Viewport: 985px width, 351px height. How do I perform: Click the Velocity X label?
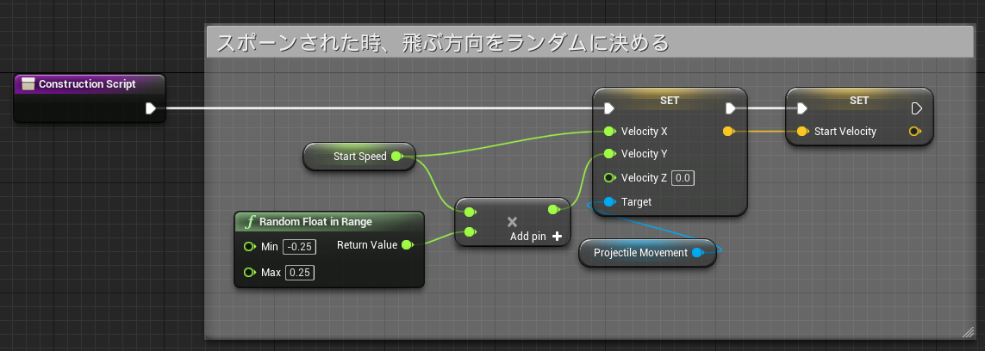[645, 132]
